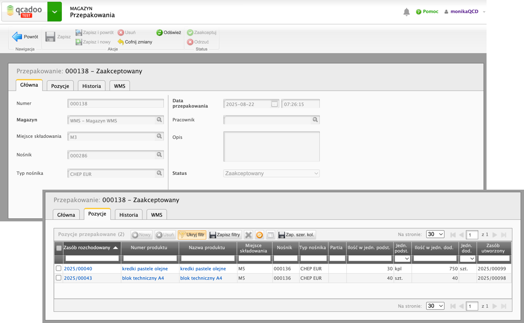Check the row 2025/00043 checkbox
Viewport: 524px width, 323px height.
58,278
